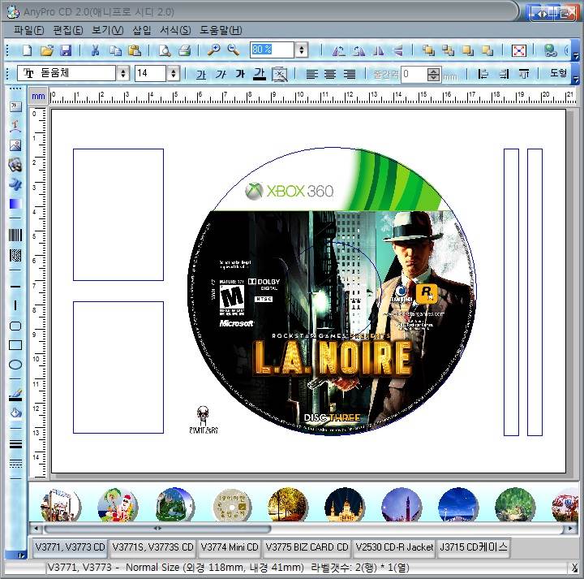Select the 2D barcode tool
The height and width of the screenshot is (579, 584).
15,255
